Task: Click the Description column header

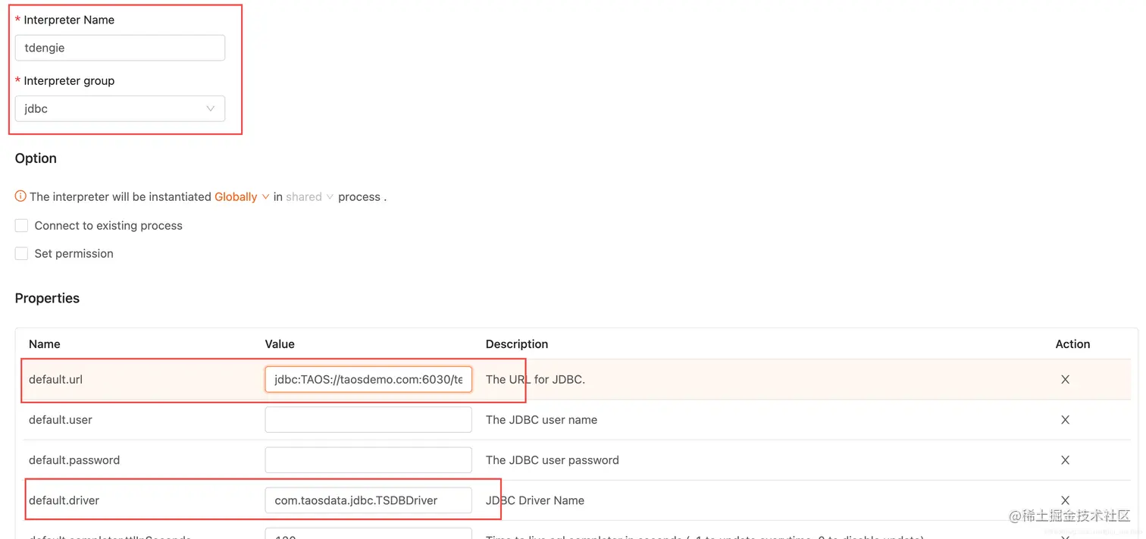Action: coord(517,343)
